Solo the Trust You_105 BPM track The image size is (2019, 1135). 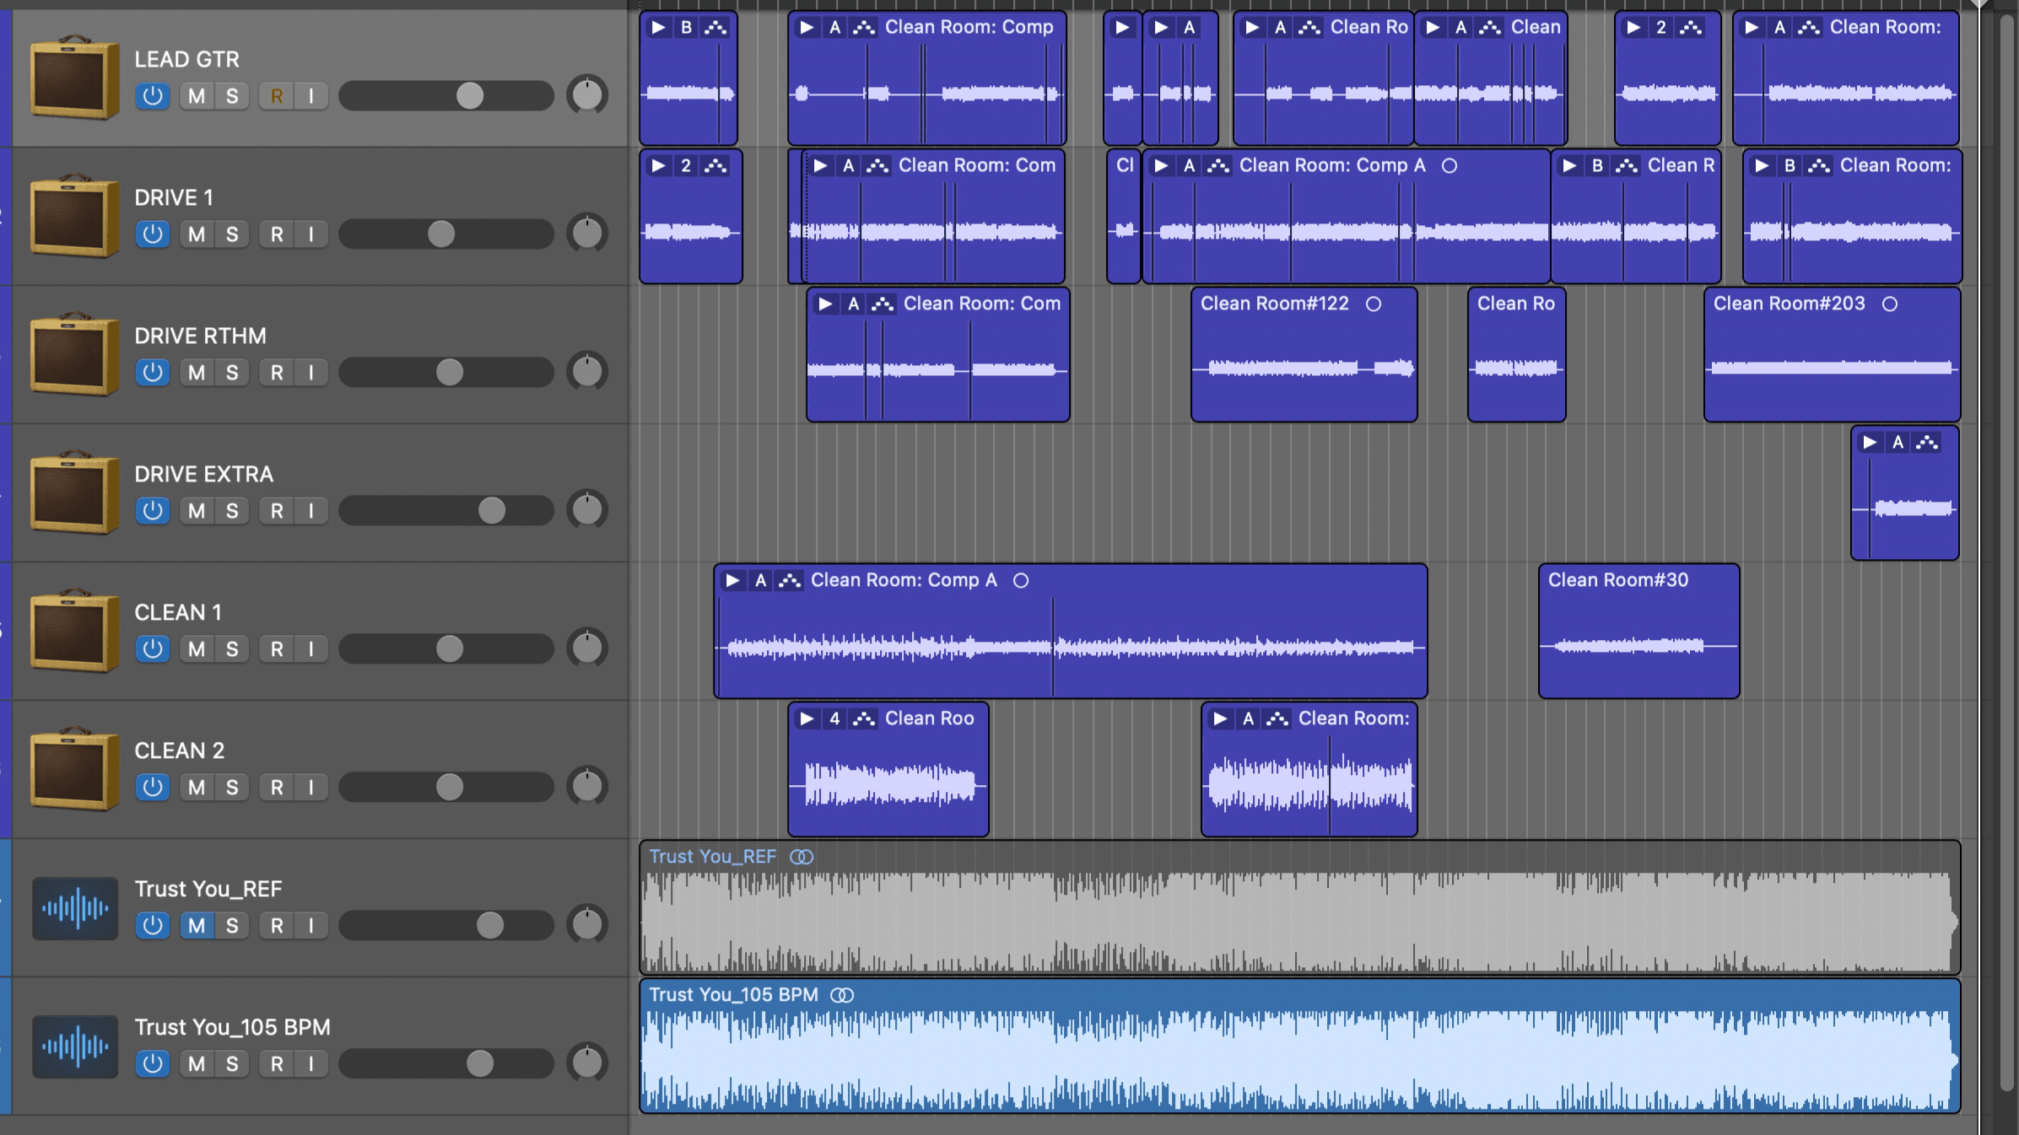(232, 1063)
